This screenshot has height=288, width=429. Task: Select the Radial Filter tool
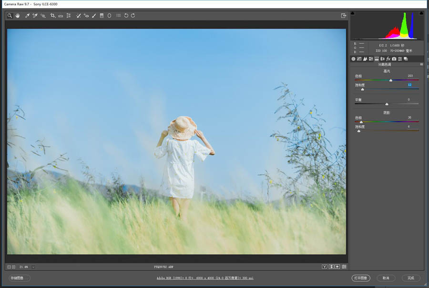109,16
